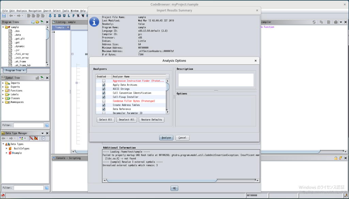Click OK in Import Results Summary dialog

pos(174,188)
